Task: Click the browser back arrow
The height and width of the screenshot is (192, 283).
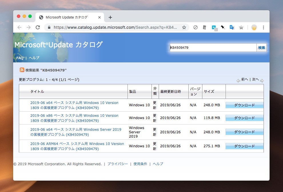Action: pos(19,27)
